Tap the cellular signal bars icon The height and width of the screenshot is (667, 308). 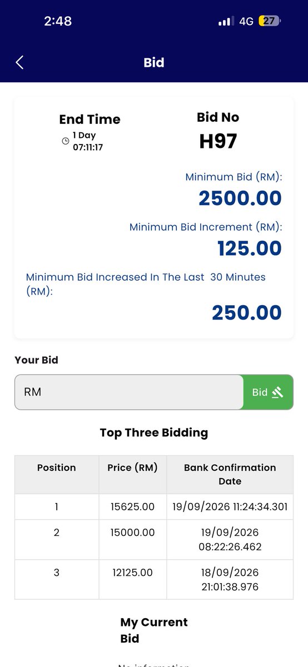tap(226, 21)
